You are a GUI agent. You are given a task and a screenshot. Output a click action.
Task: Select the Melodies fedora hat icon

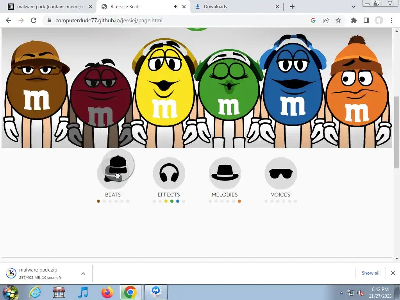tap(225, 173)
